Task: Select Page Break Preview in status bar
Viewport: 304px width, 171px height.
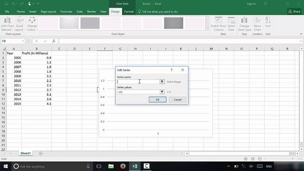Action: [x=260, y=159]
